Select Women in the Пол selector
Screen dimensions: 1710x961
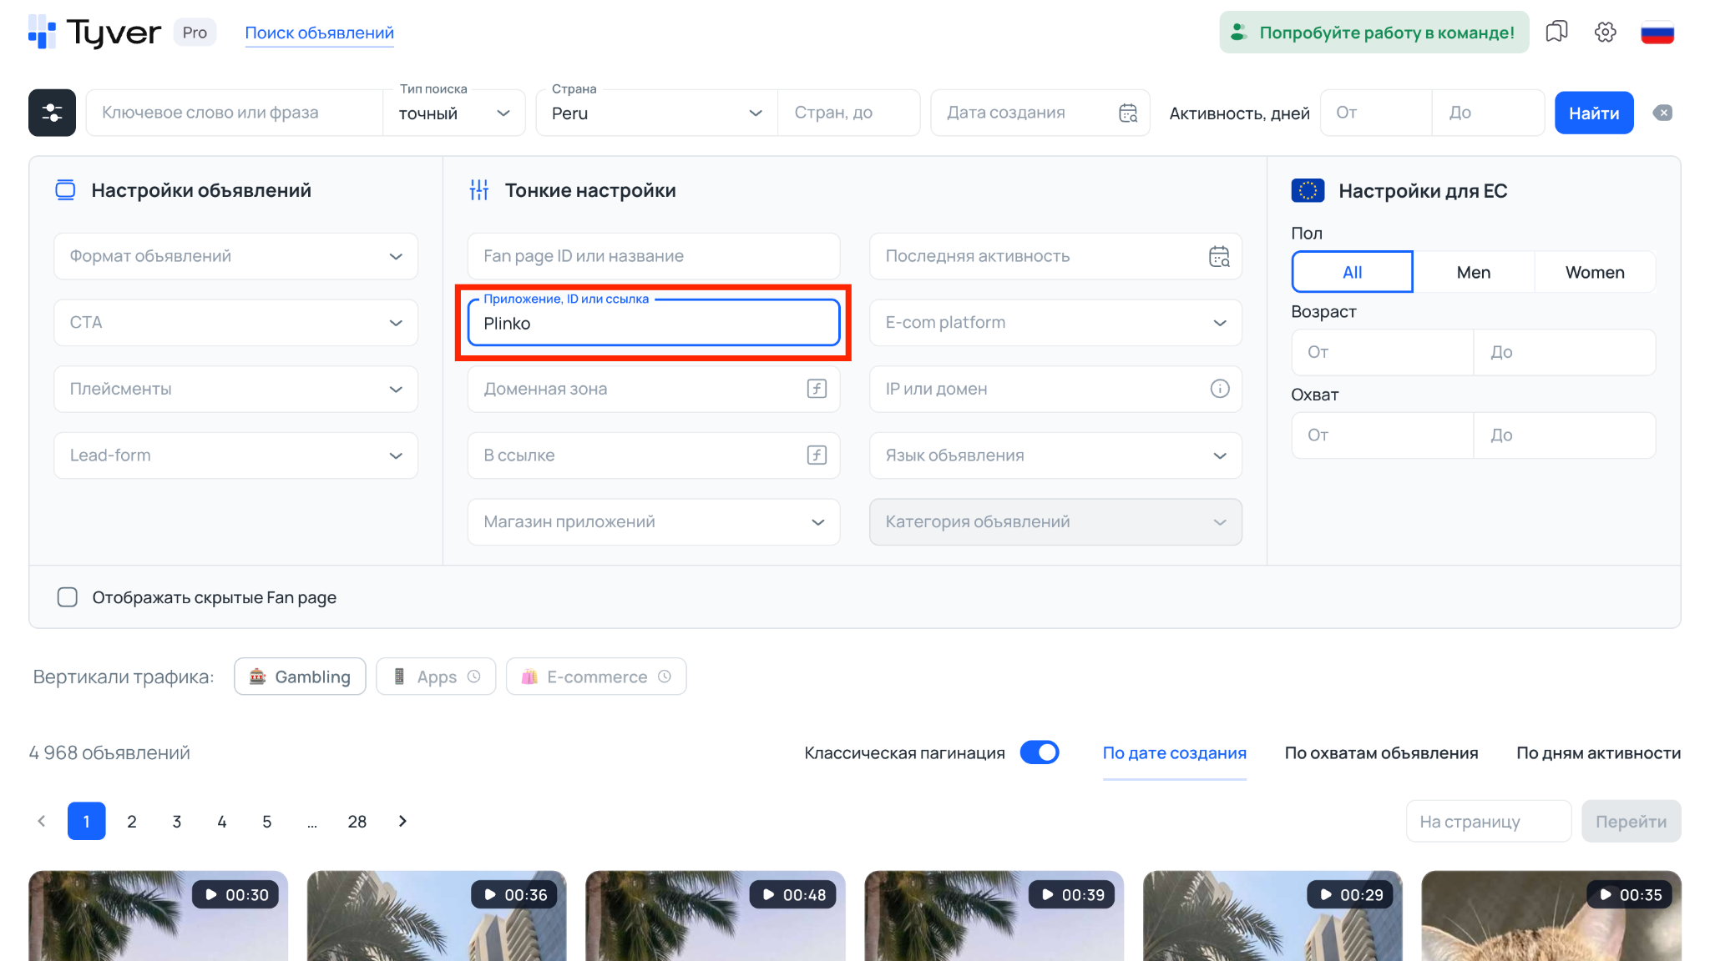(x=1594, y=272)
